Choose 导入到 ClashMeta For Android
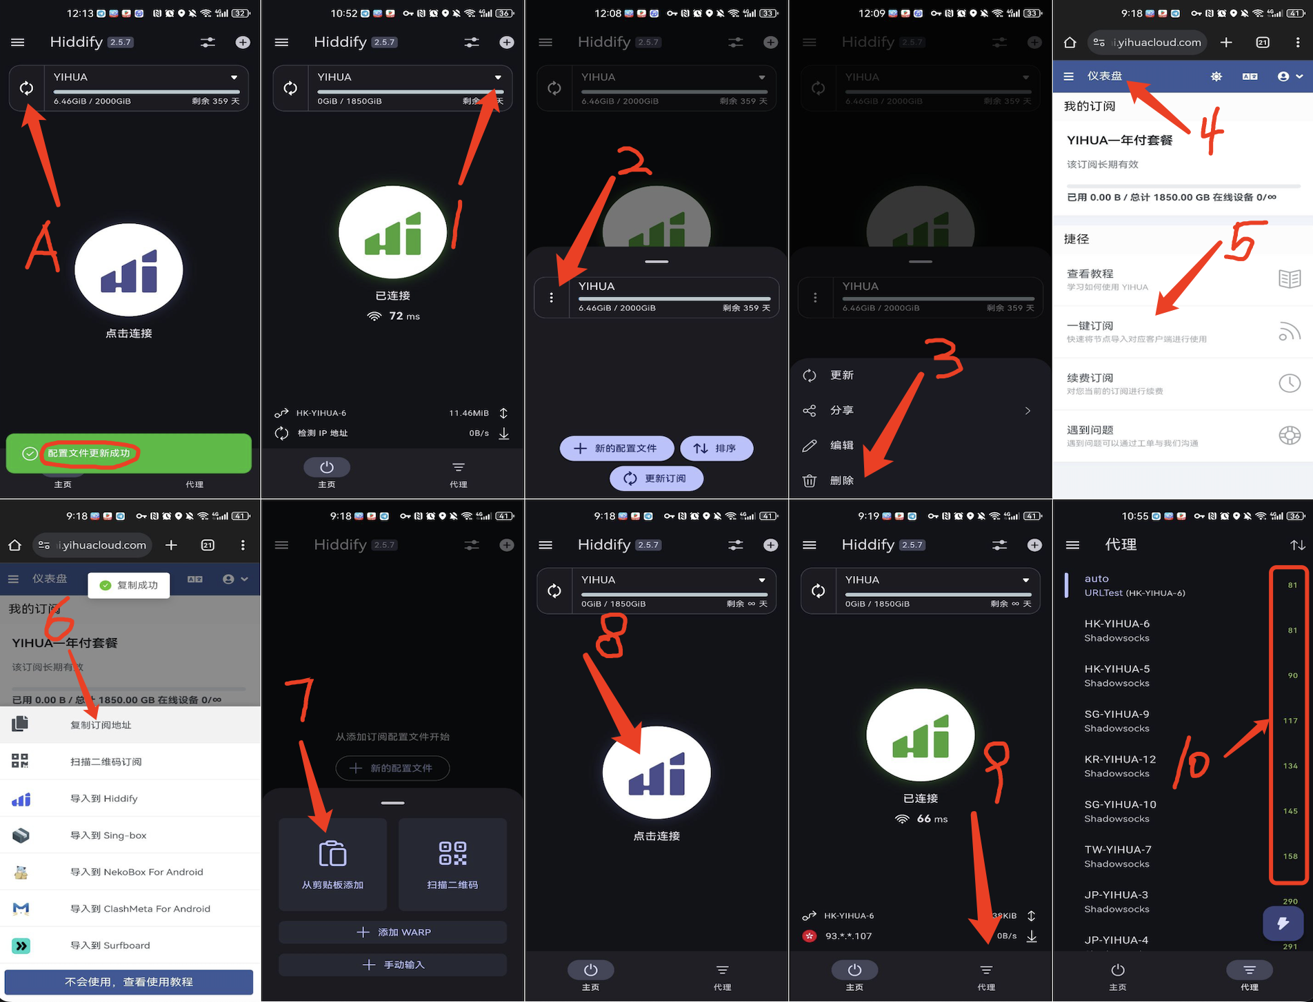 coord(130,908)
